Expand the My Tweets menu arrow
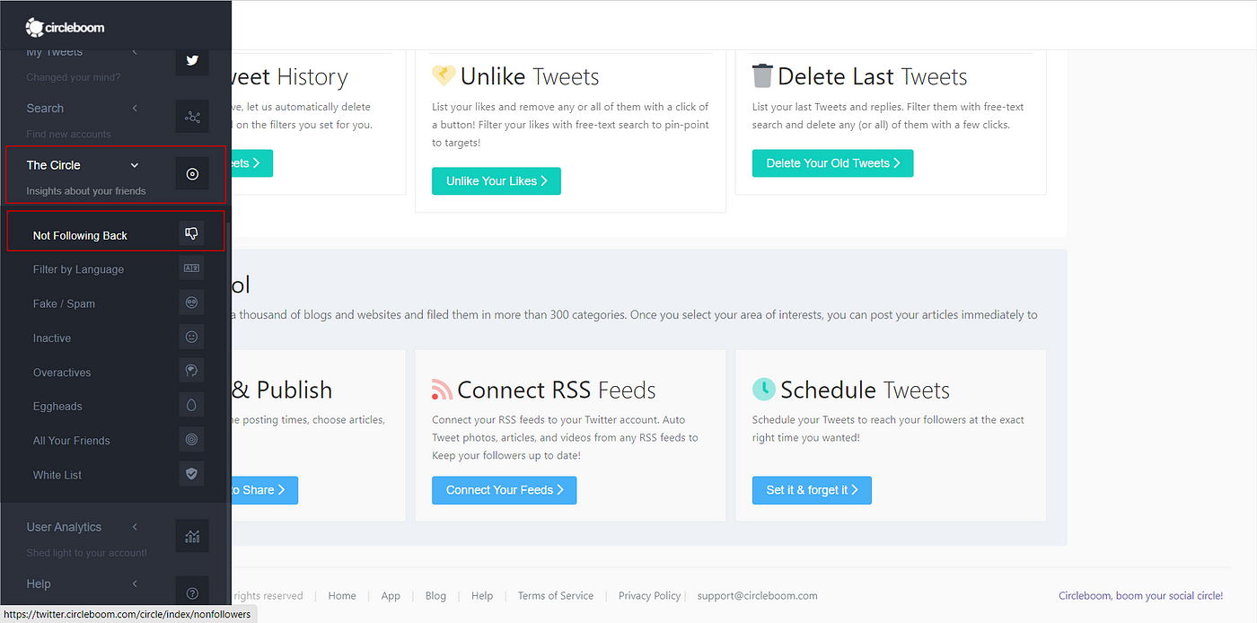This screenshot has height=623, width=1257. point(135,52)
